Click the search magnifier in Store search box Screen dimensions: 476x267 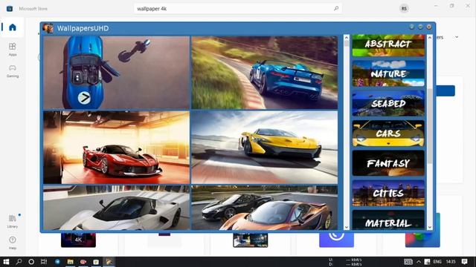point(336,8)
